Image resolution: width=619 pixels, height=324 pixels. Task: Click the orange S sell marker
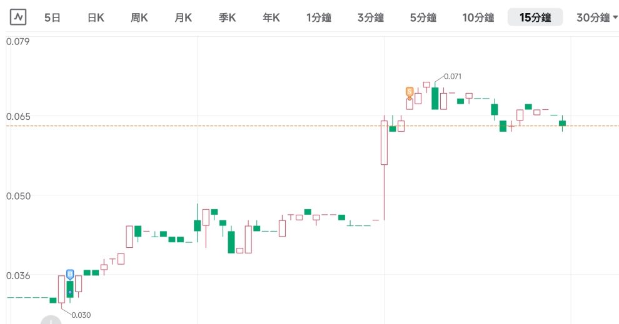(410, 92)
